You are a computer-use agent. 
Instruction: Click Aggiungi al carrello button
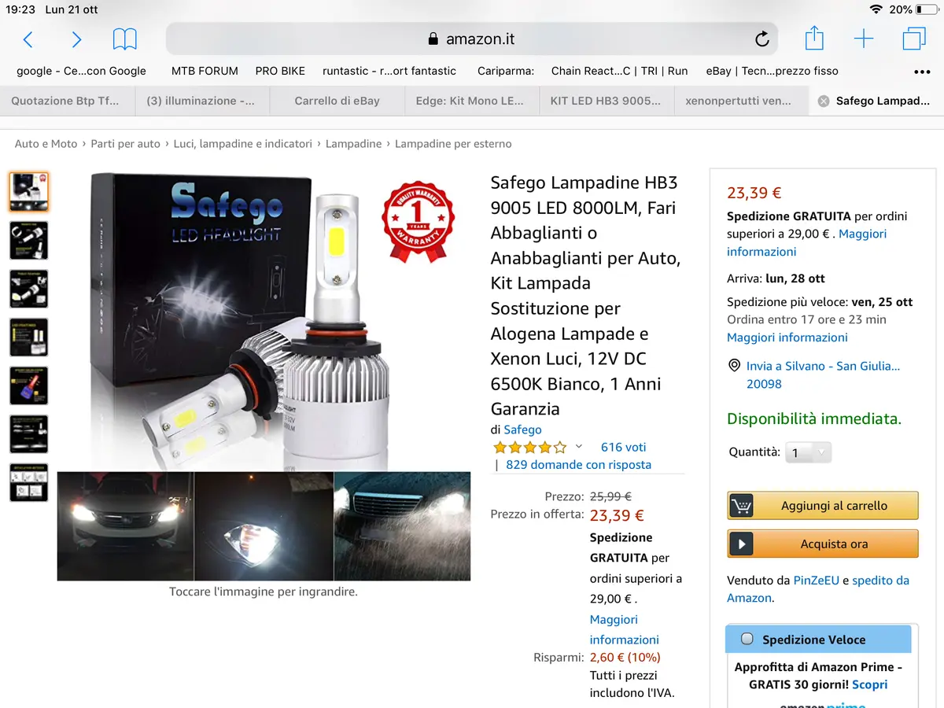click(x=823, y=506)
